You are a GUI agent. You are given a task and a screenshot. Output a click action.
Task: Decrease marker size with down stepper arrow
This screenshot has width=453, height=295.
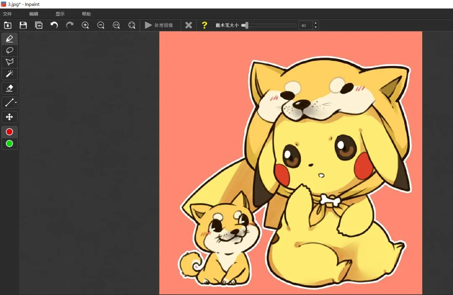click(x=315, y=27)
